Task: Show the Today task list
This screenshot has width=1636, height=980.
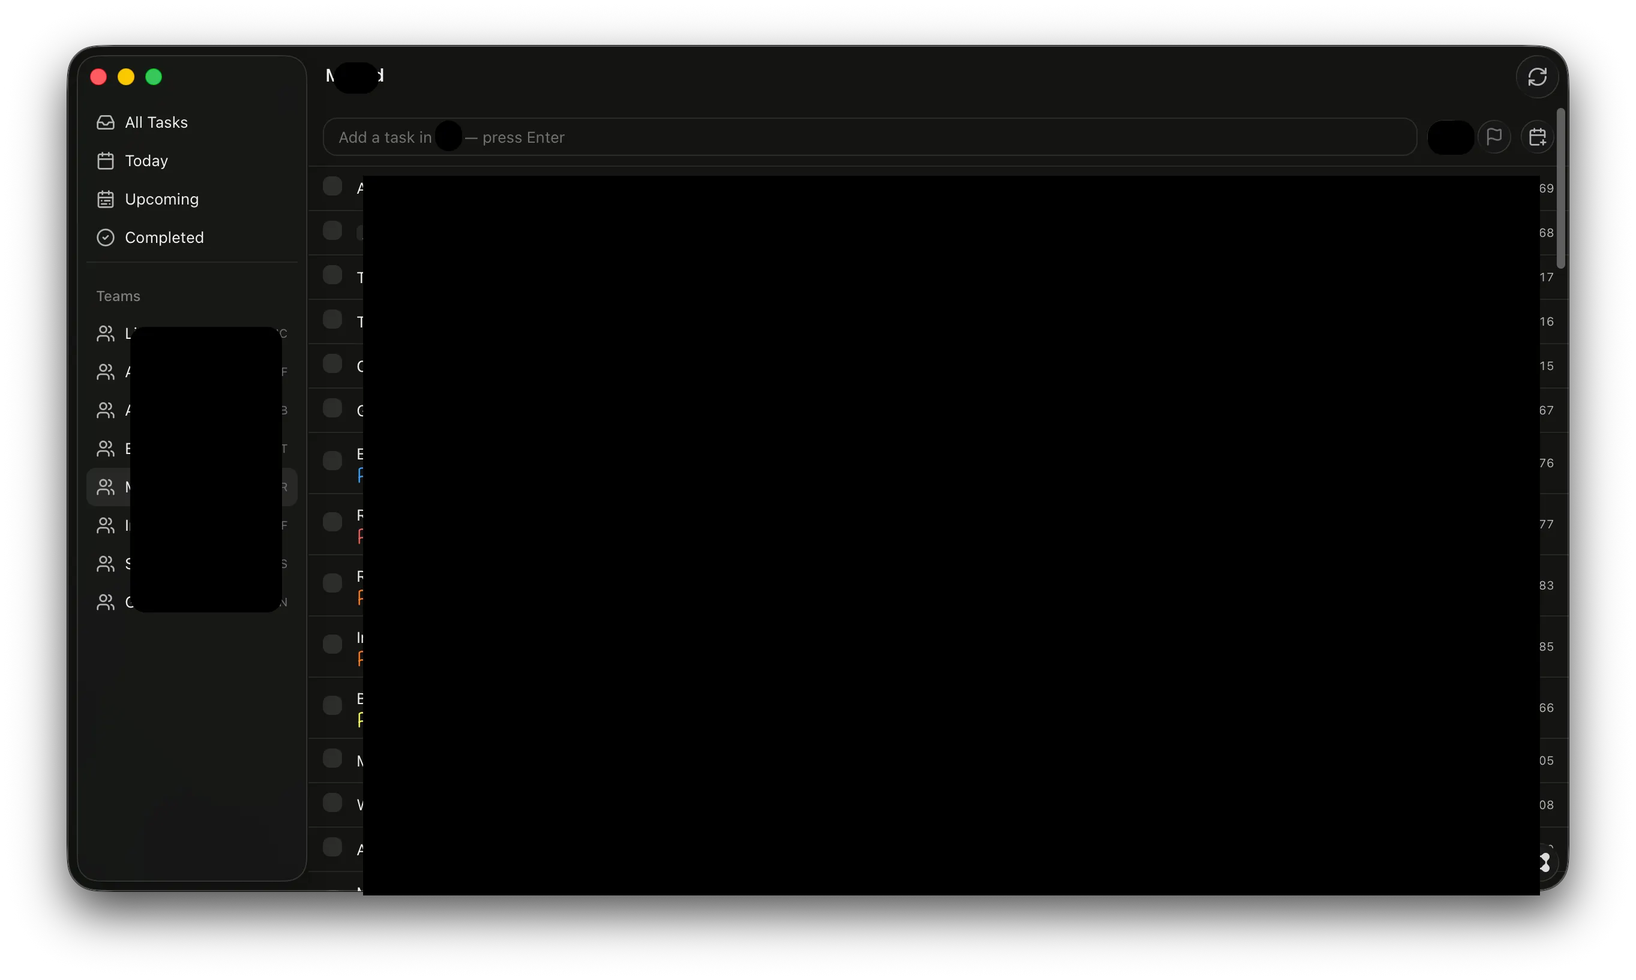Action: coord(191,161)
